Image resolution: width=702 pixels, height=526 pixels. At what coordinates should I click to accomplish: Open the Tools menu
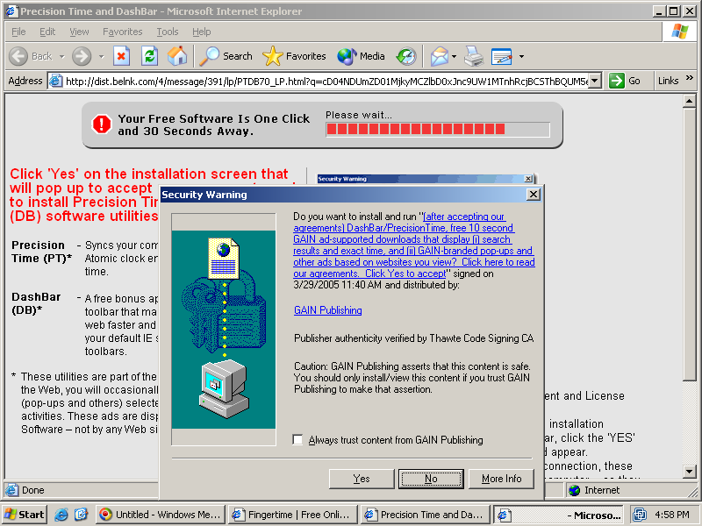(x=168, y=32)
